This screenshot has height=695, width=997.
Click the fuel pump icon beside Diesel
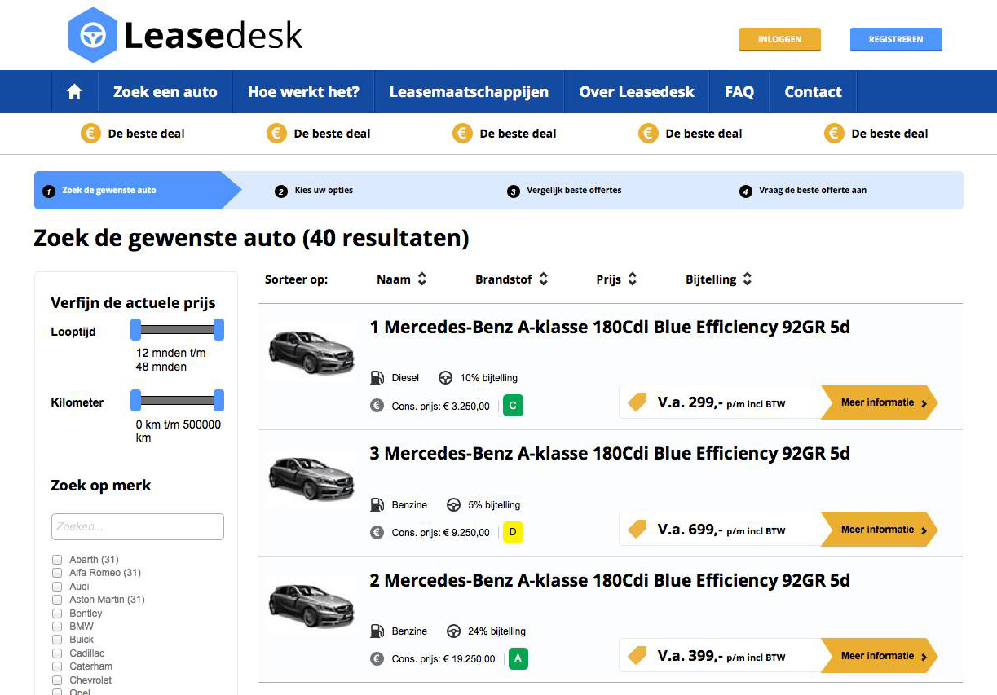[x=377, y=377]
